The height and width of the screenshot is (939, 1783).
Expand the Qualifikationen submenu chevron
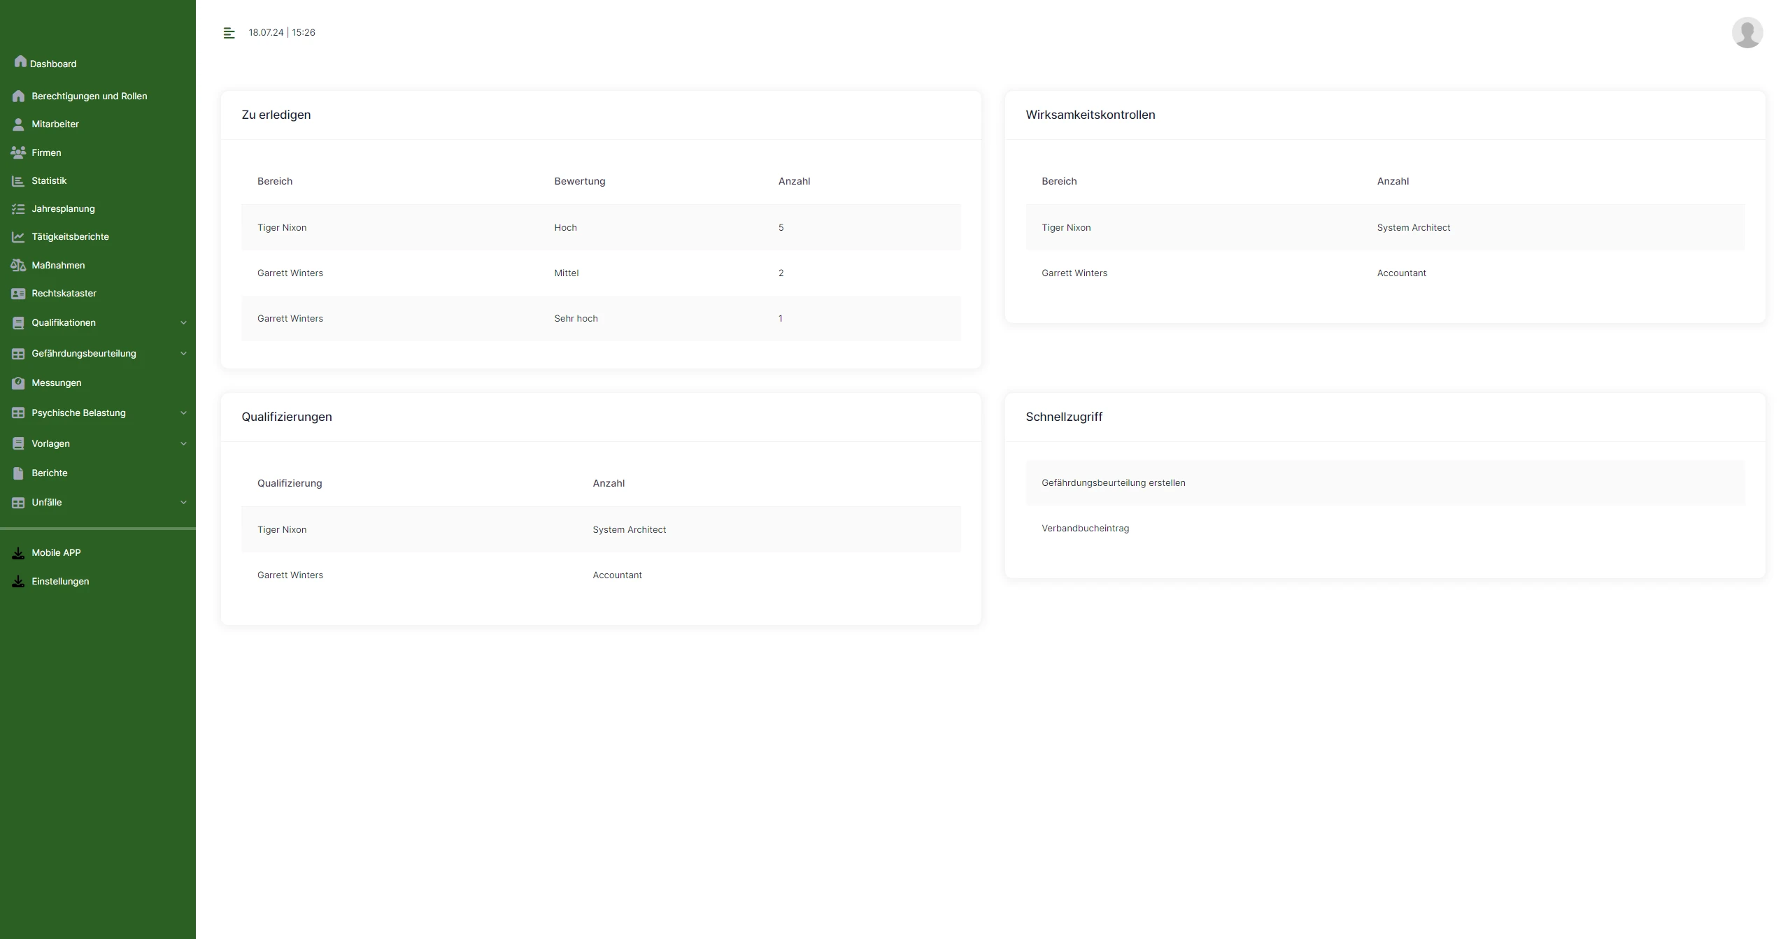(183, 323)
